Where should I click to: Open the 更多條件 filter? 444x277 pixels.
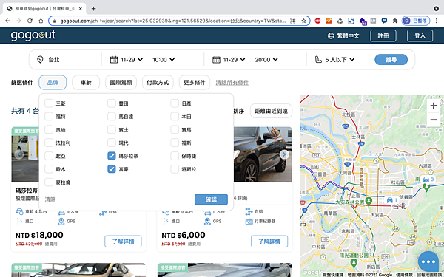(x=195, y=82)
